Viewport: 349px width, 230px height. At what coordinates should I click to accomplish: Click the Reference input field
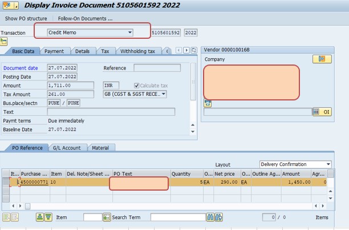point(157,68)
